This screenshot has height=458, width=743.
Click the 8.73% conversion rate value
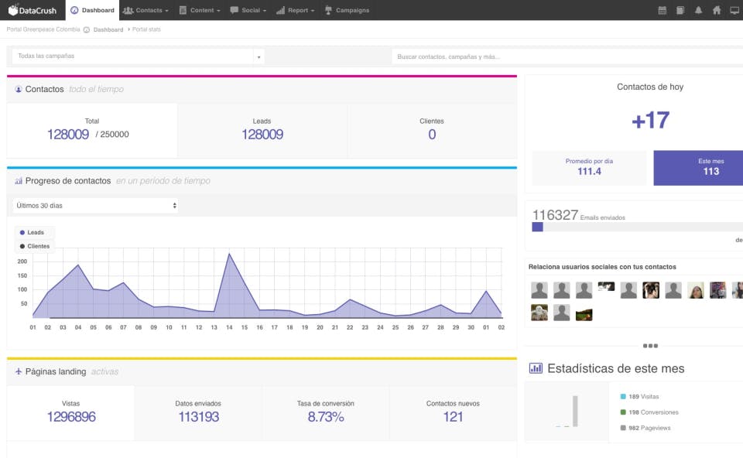tap(326, 417)
